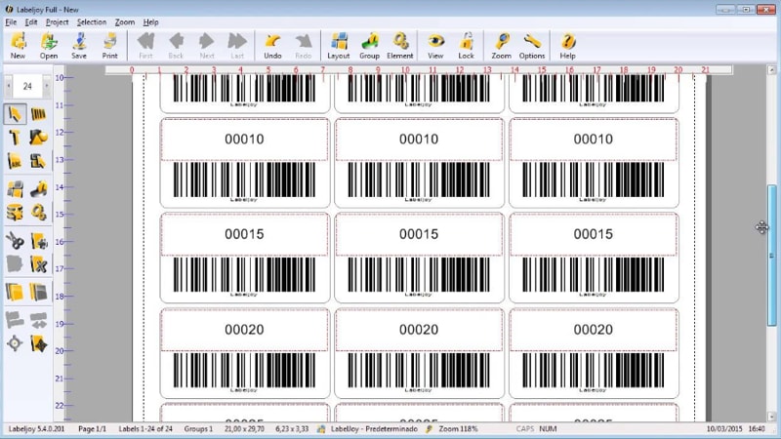Image resolution: width=781 pixels, height=439 pixels.
Task: Click the scissors cut icon
Action: tap(15, 241)
